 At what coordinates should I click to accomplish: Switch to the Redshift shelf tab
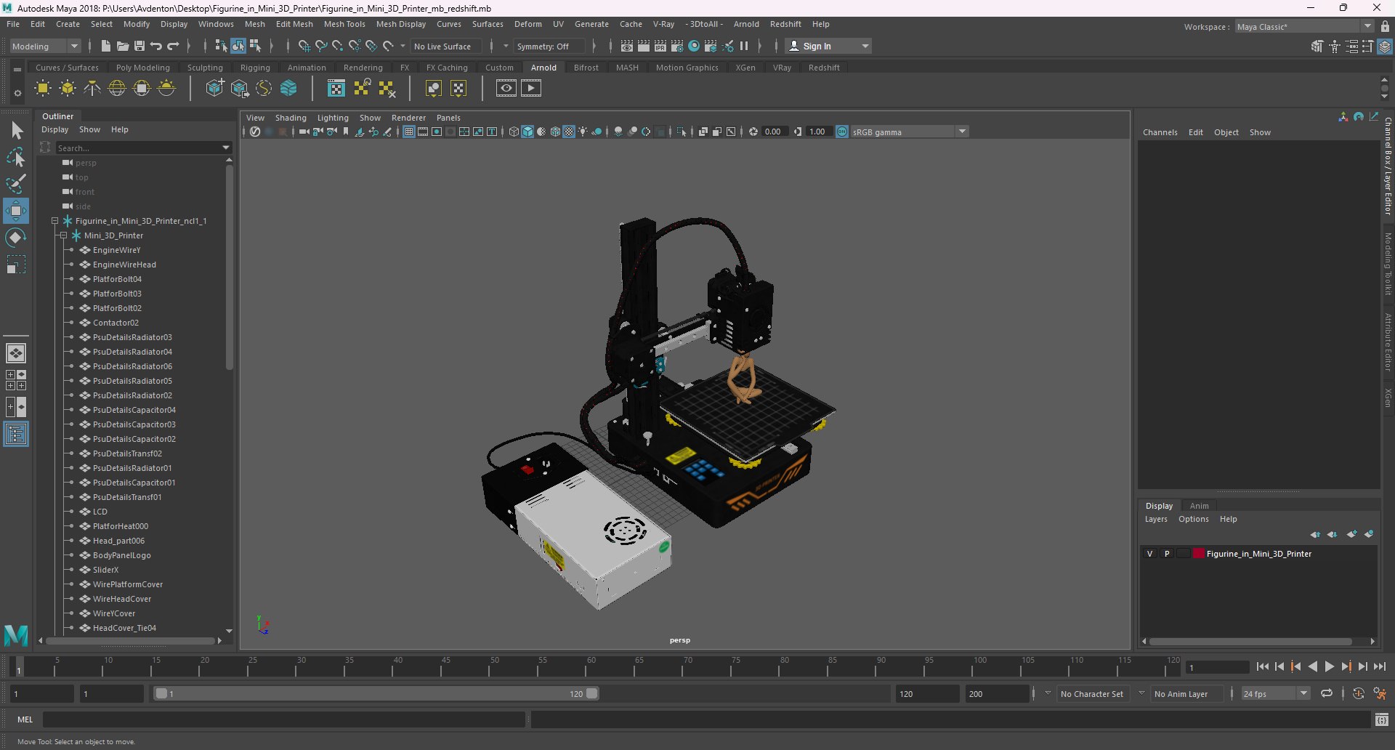point(824,68)
